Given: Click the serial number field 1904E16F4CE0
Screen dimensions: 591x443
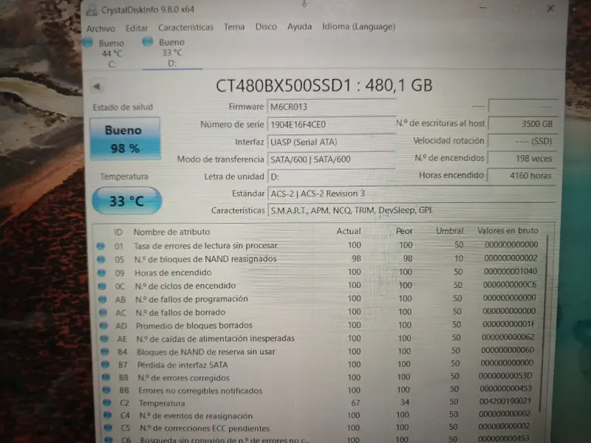Looking at the screenshot, I should click(331, 124).
